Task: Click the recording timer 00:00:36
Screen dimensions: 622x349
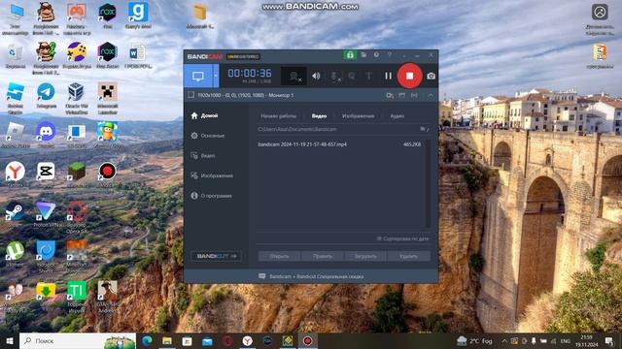Action: (x=250, y=74)
